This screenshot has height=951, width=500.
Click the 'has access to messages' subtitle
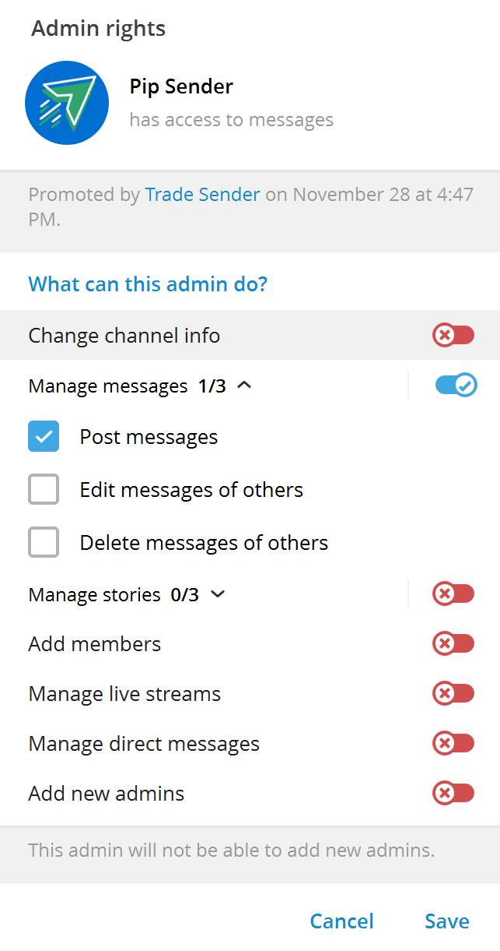(231, 119)
